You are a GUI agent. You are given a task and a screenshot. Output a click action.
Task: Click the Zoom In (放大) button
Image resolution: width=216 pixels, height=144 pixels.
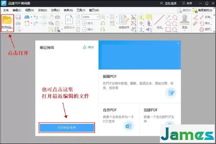(x=88, y=23)
